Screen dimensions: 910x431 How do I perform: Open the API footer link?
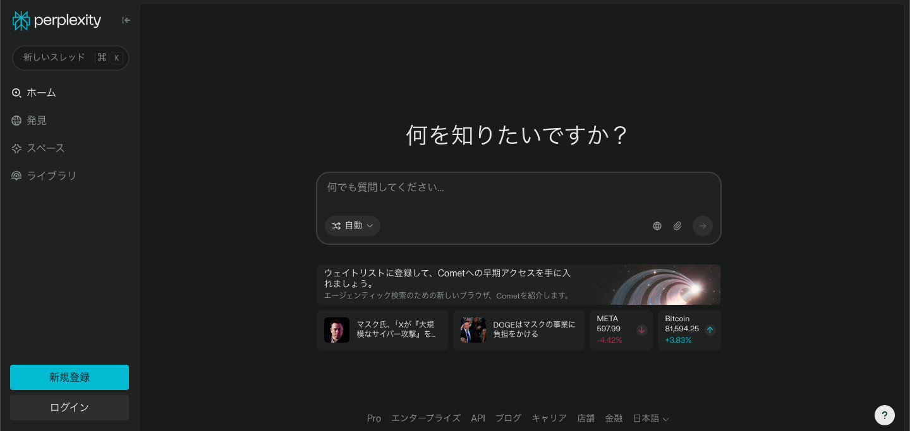tap(478, 418)
